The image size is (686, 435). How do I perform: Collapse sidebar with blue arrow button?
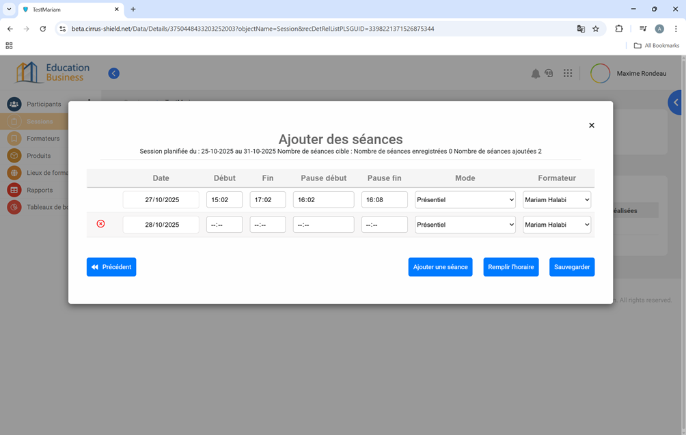coord(114,74)
